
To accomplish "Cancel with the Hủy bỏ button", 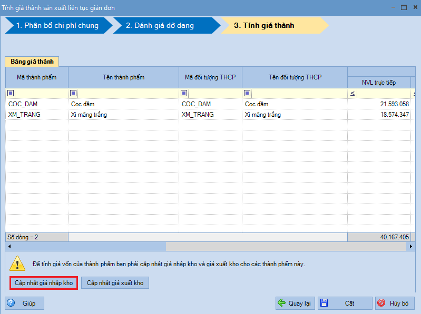I will pyautogui.click(x=395, y=303).
